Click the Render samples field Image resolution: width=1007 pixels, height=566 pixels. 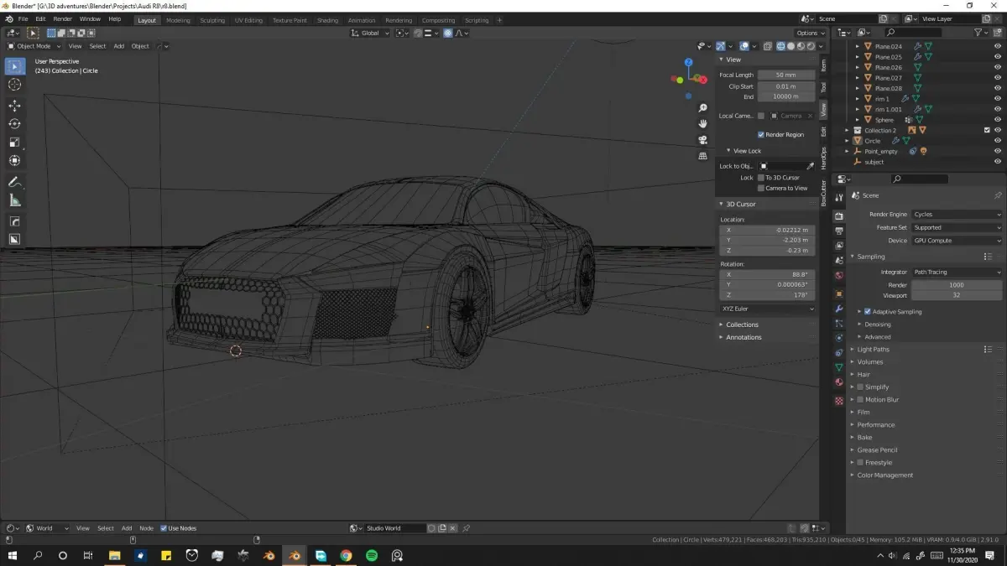click(957, 285)
